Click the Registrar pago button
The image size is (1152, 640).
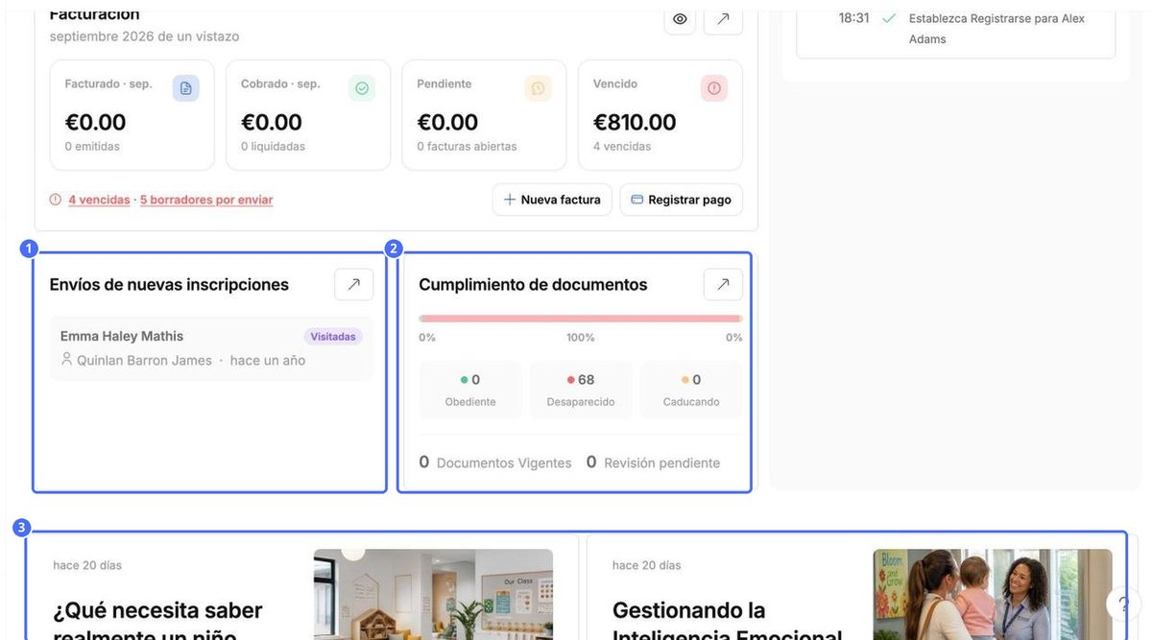(x=682, y=200)
